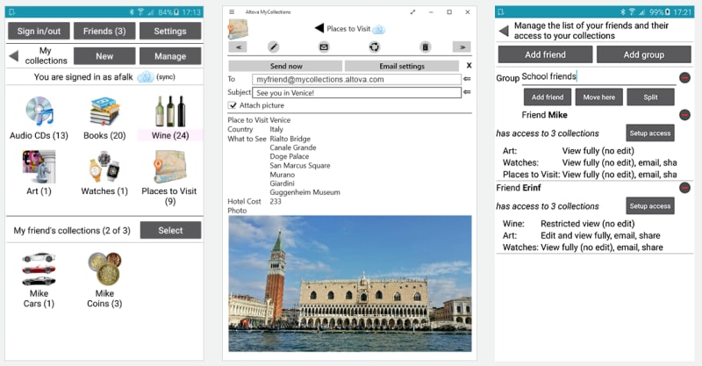Click Setup access for friend Mike

coord(649,133)
